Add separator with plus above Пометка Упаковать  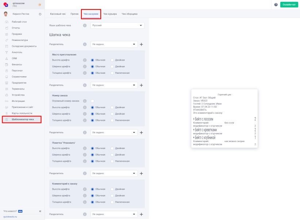tap(141, 132)
